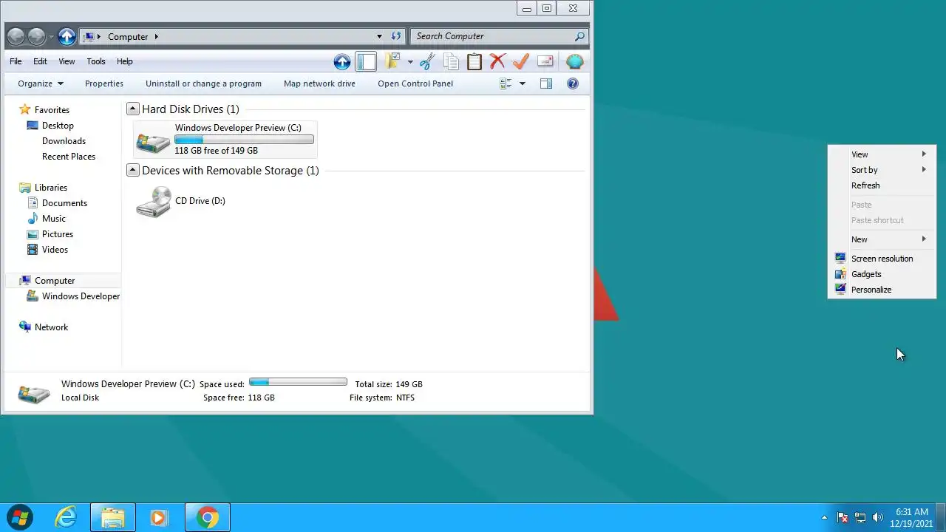The height and width of the screenshot is (532, 946).
Task: Collapse Devices with Removable Storage group
Action: (x=133, y=170)
